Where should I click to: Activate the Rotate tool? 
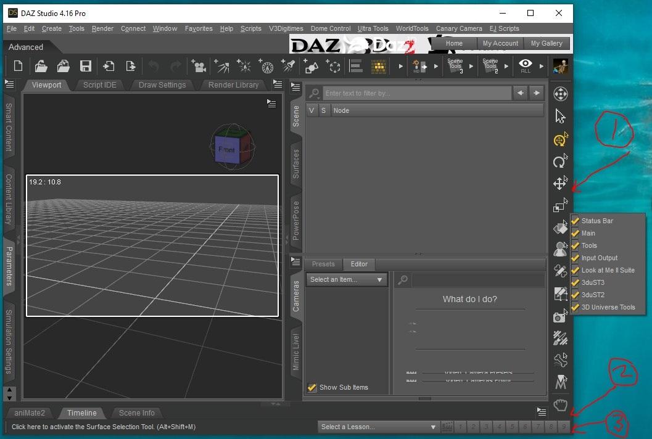pyautogui.click(x=560, y=162)
